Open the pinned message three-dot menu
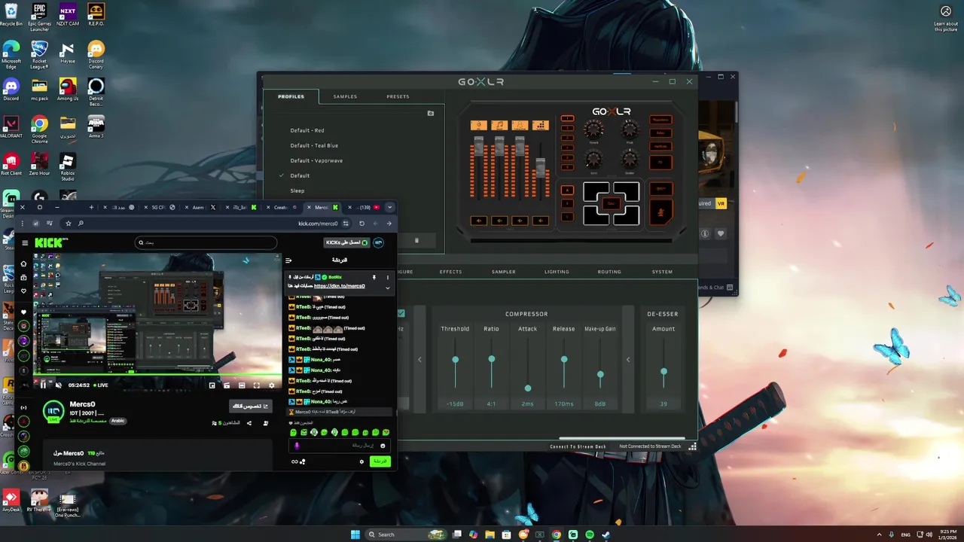 [387, 277]
